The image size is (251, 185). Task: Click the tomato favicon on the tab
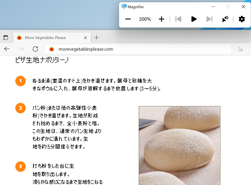point(19,38)
